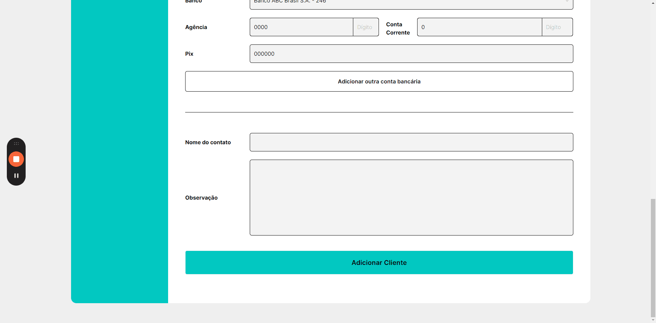Viewport: 656px width, 323px height.
Task: Click the "Agência" label
Action: 196,27
